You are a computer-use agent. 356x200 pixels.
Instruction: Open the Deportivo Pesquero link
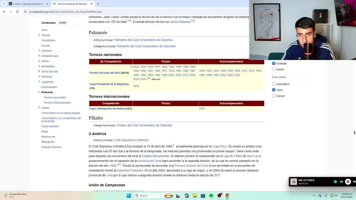coord(130,171)
